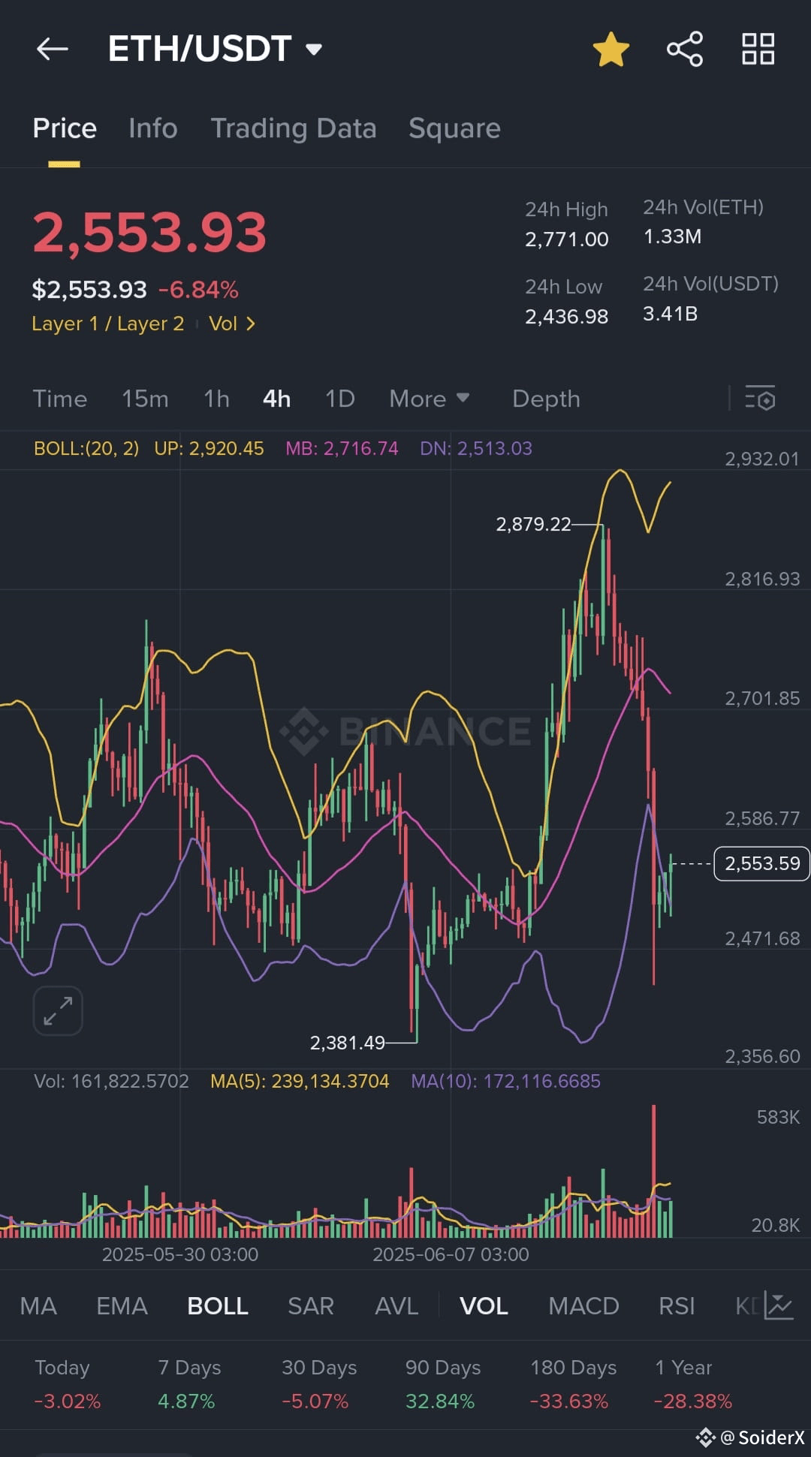Switch to the Info tab
Image resolution: width=811 pixels, height=1457 pixels.
[153, 128]
